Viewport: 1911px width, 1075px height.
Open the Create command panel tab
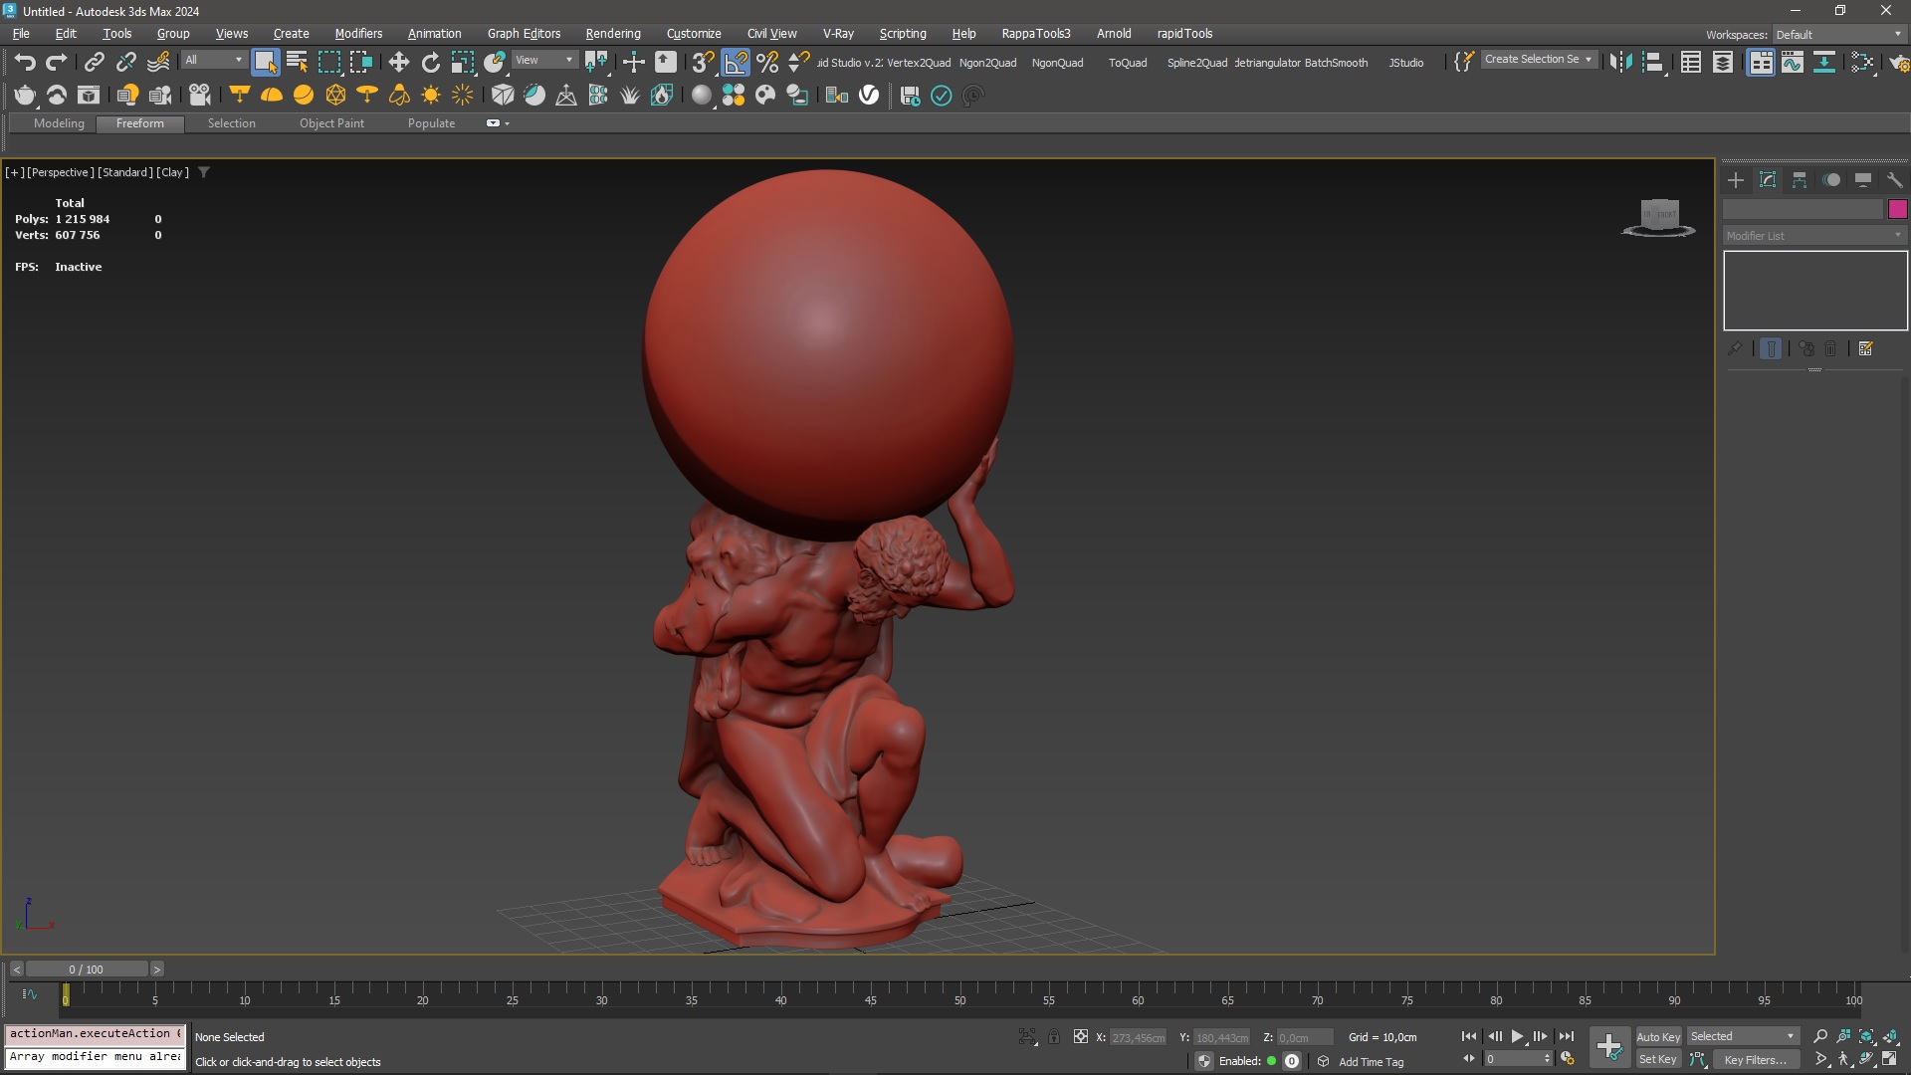tap(1736, 180)
